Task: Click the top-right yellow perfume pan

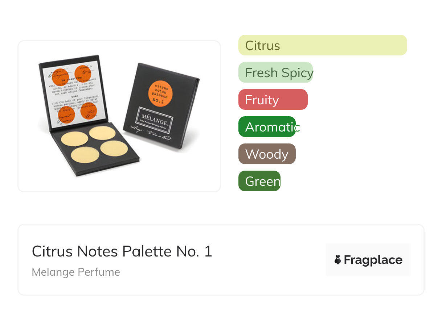Action: click(x=102, y=133)
